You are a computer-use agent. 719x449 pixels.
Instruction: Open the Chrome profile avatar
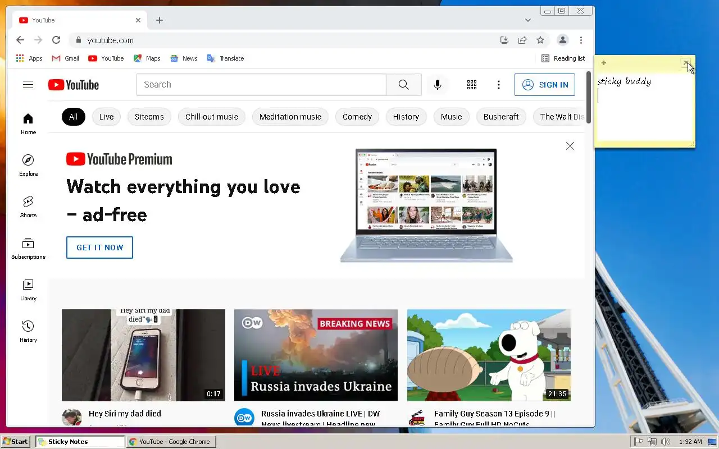pos(562,40)
